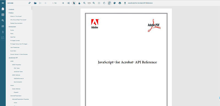Open the 100% zoom level dropdown

click(x=89, y=3)
